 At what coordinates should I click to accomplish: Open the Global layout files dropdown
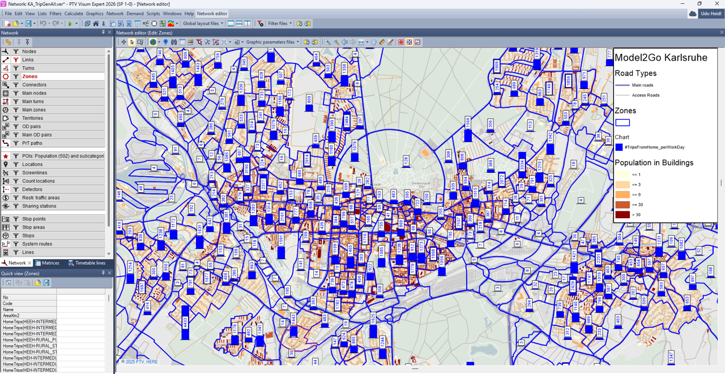click(x=203, y=24)
